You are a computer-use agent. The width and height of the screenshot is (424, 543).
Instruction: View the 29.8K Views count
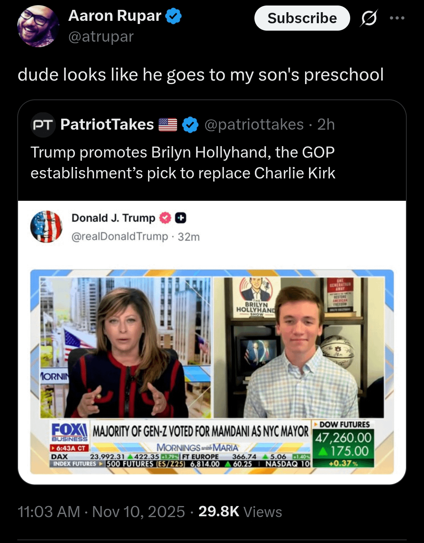(240, 512)
